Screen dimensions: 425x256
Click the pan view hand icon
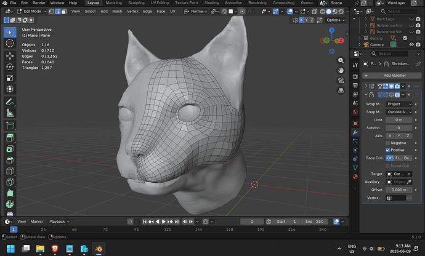click(341, 70)
